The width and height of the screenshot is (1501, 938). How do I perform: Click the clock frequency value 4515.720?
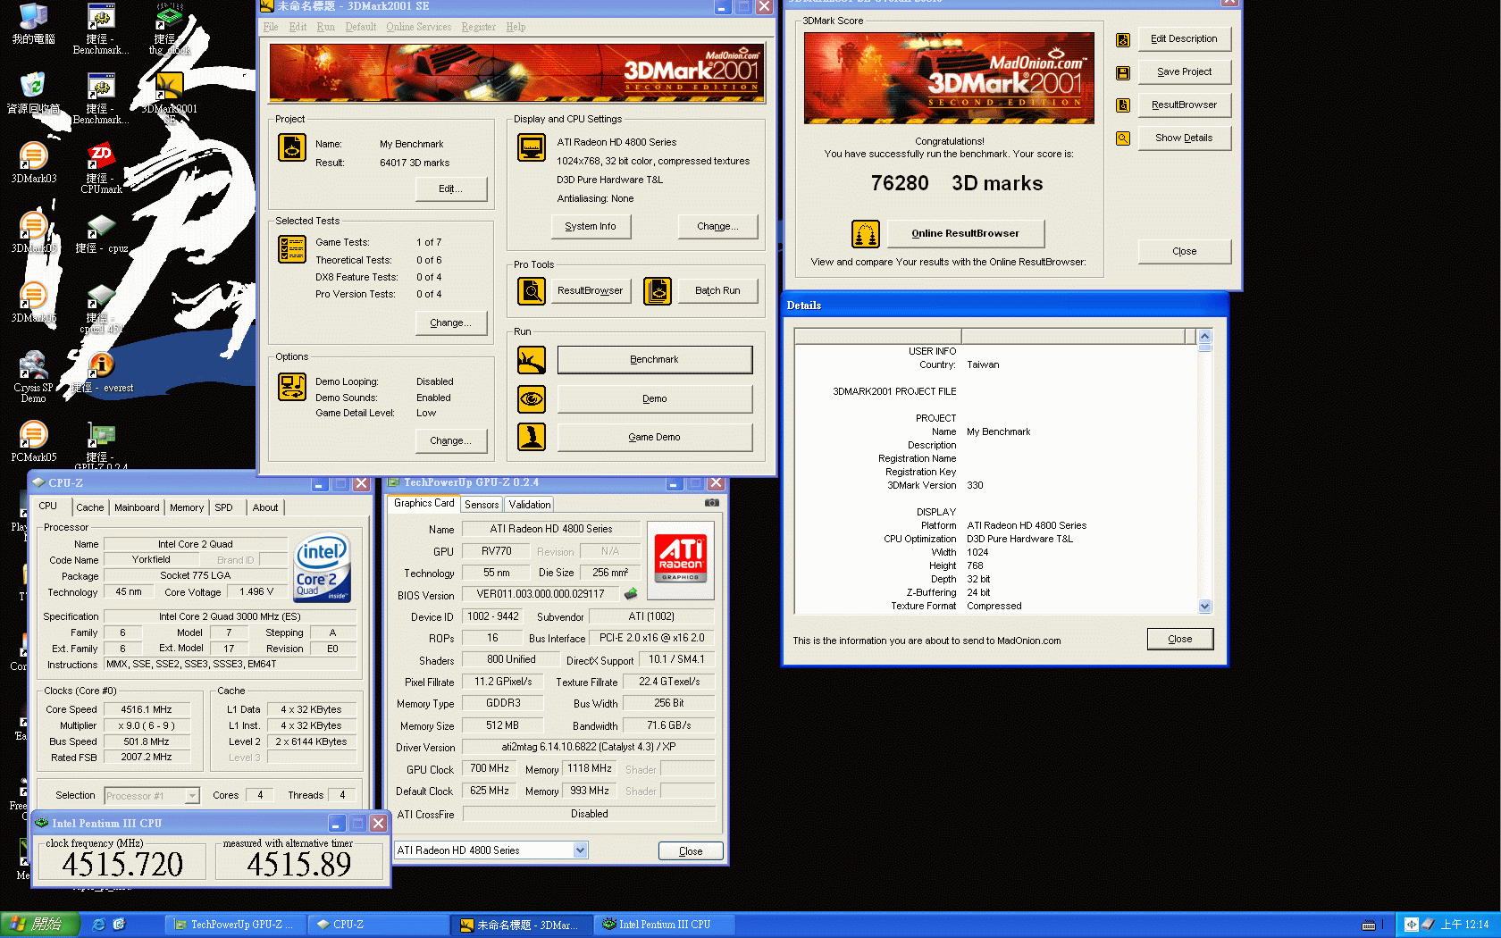[122, 864]
